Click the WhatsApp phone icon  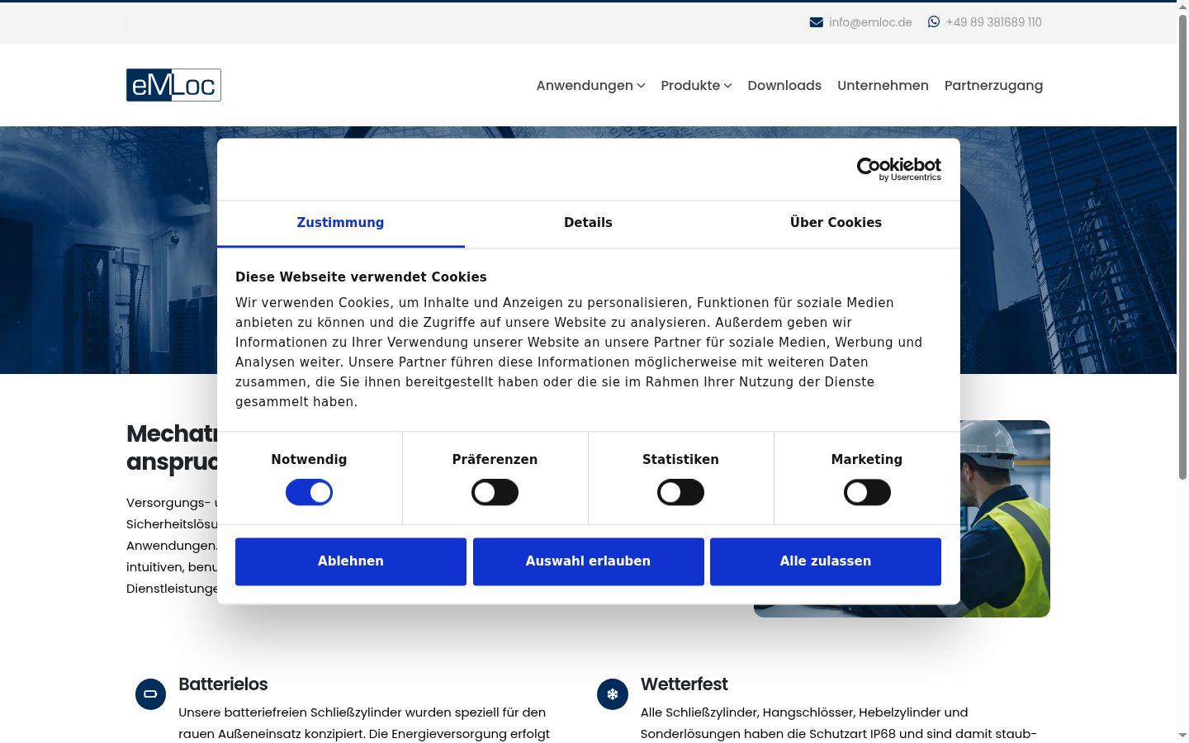click(934, 22)
